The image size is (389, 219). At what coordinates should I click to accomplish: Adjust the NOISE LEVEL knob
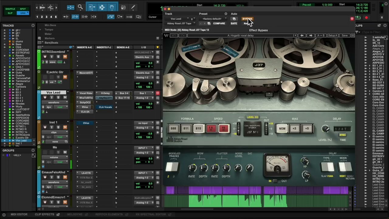click(238, 168)
